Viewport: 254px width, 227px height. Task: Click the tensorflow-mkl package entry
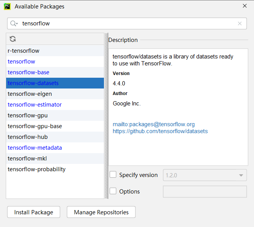pos(27,159)
